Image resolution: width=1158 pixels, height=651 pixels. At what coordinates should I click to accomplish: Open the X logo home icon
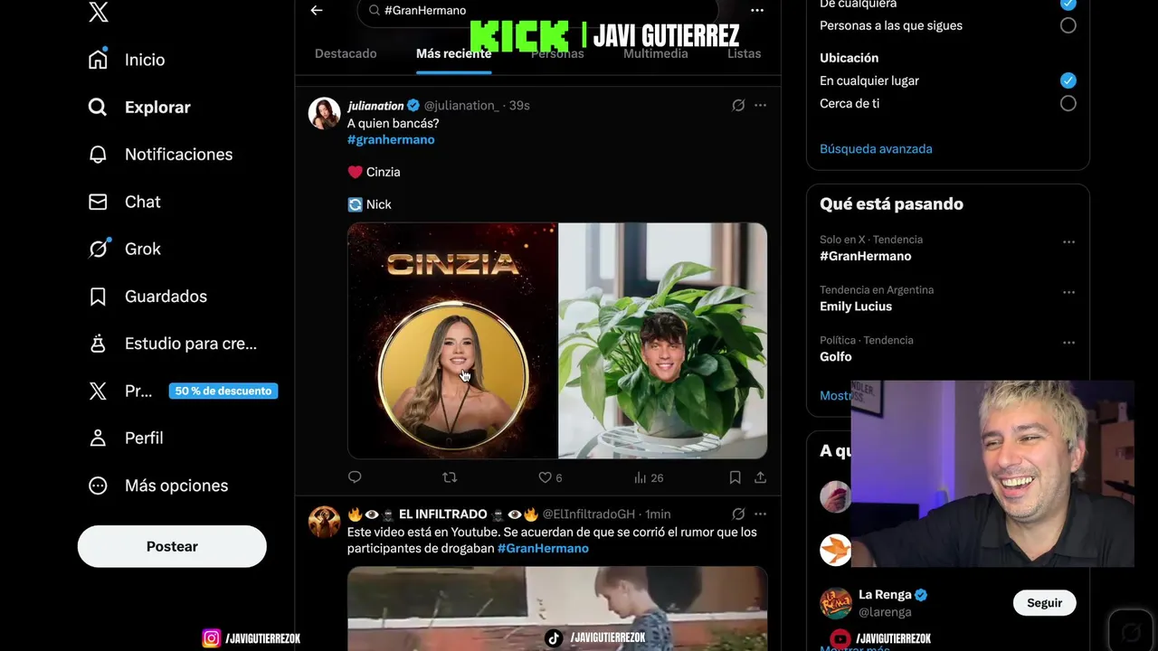99,12
